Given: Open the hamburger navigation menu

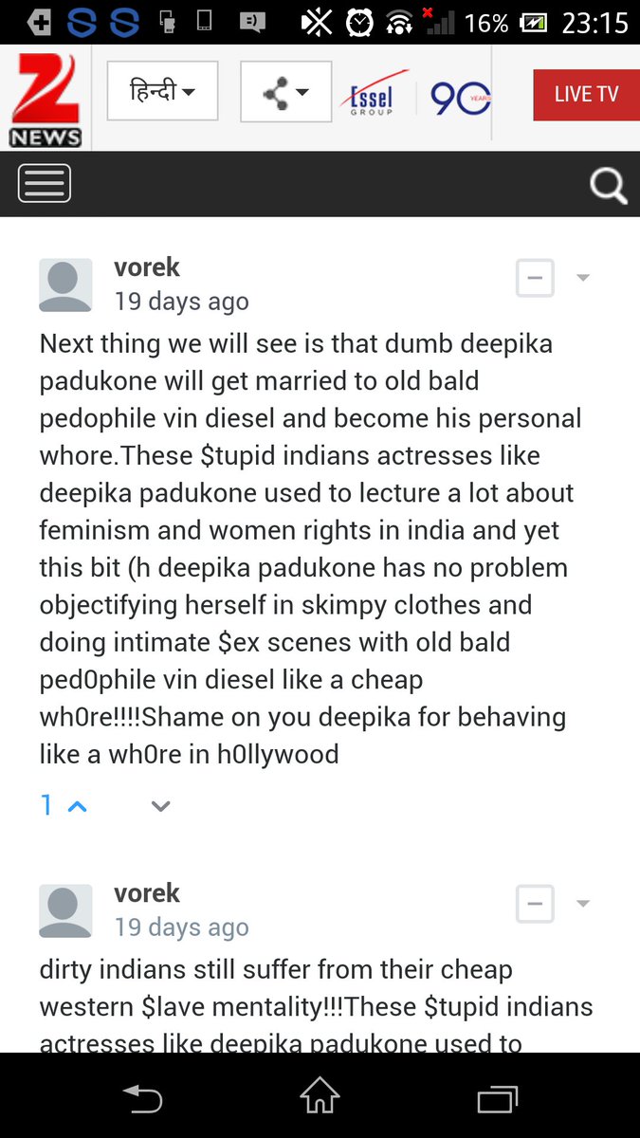Looking at the screenshot, I should click(x=45, y=183).
